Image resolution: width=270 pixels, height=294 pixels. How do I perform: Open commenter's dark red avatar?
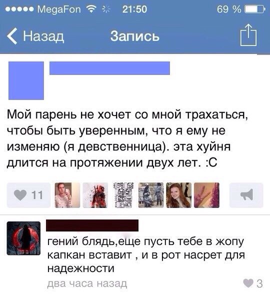click(x=23, y=238)
